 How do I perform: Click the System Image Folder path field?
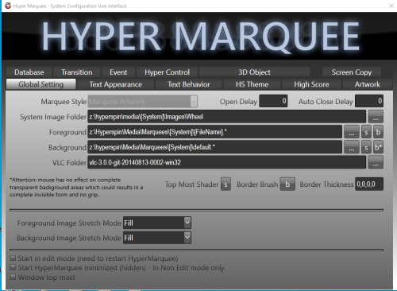tap(227, 117)
